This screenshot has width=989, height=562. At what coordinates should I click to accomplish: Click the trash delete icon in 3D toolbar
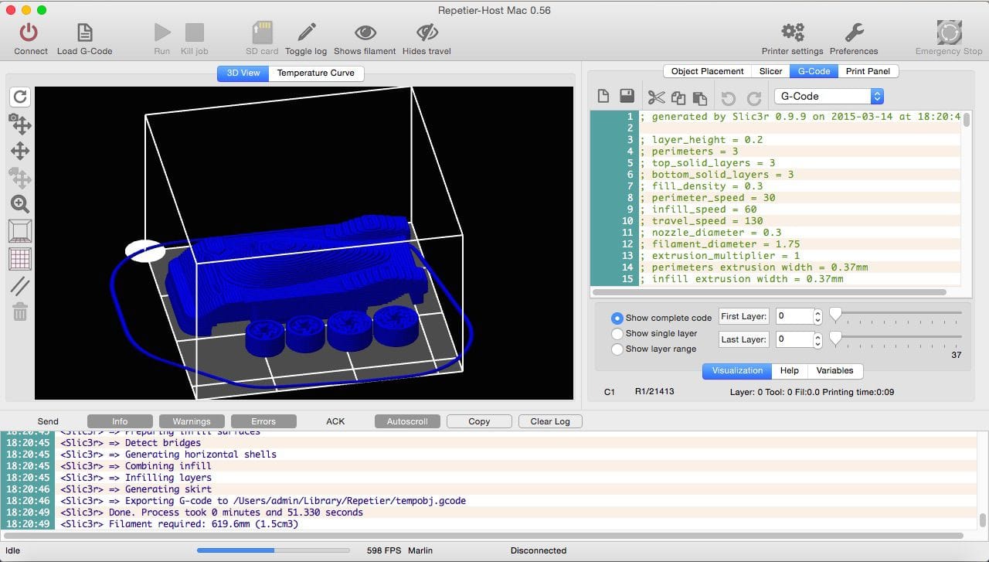(20, 312)
